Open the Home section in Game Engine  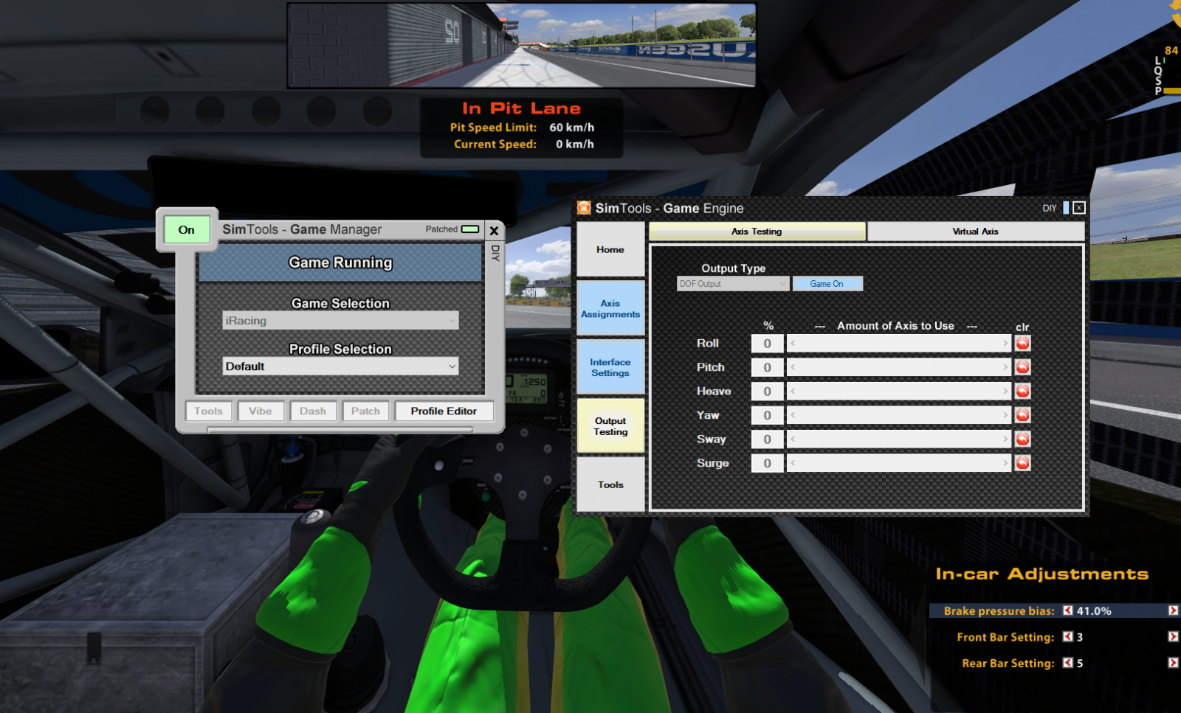[x=610, y=250]
